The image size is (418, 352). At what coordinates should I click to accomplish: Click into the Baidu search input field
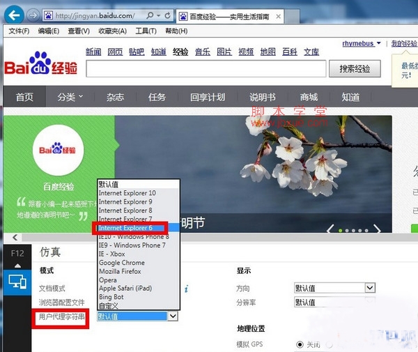click(x=206, y=69)
